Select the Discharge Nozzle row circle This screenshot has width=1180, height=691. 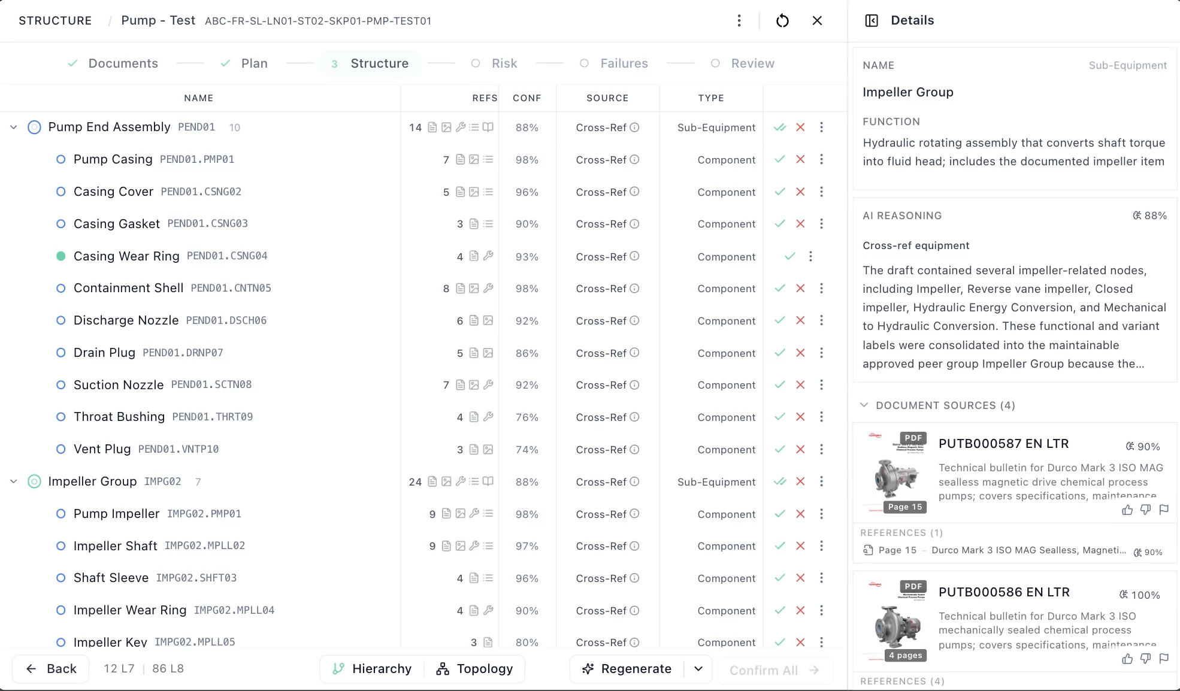(x=60, y=320)
